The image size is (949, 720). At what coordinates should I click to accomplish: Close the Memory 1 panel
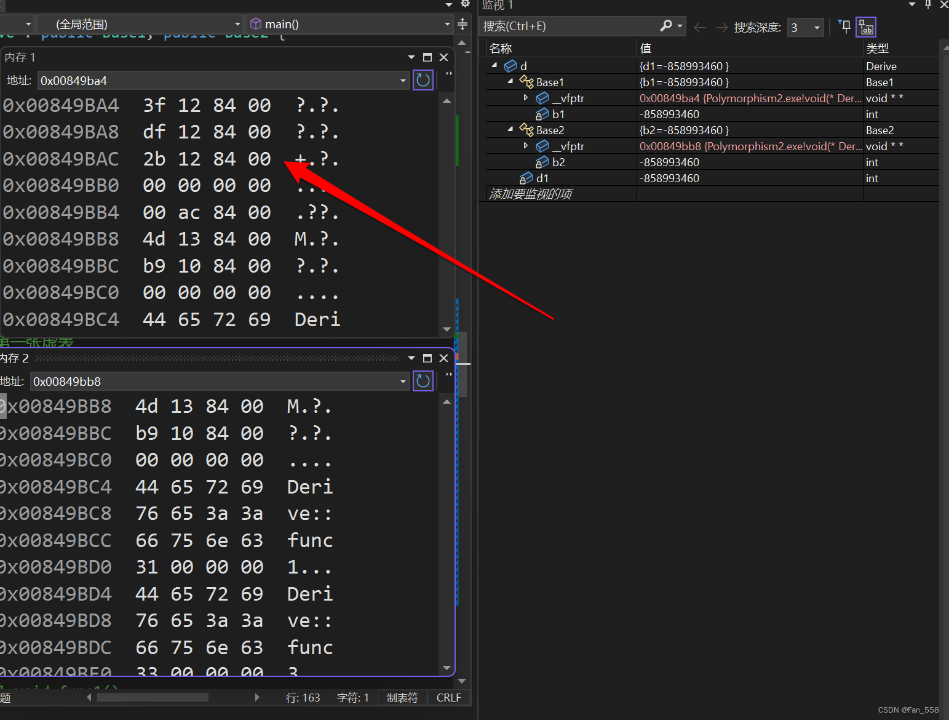(x=443, y=57)
